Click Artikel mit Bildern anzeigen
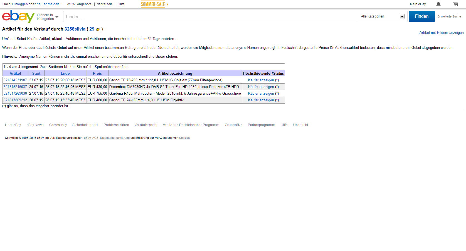Image resolution: width=466 pixels, height=251 pixels. [442, 33]
